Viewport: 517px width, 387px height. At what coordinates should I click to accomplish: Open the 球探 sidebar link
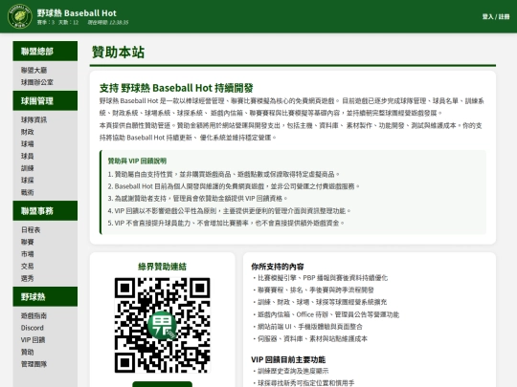(x=28, y=180)
